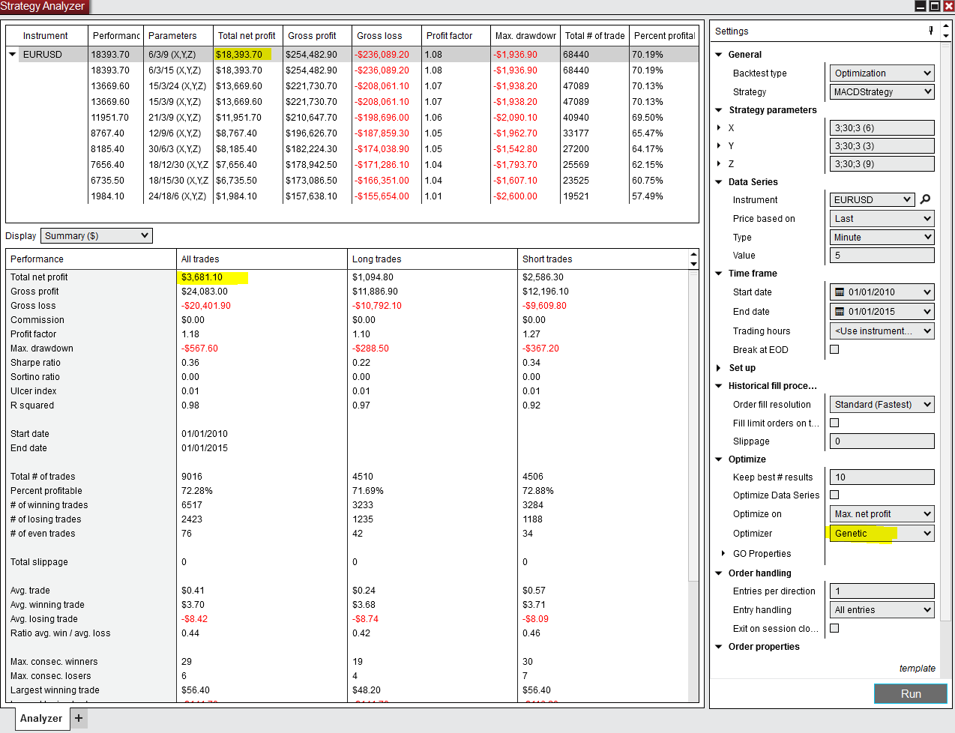Image resolution: width=955 pixels, height=733 pixels.
Task: Pin the Settings panel using the pin icon
Action: pos(931,31)
